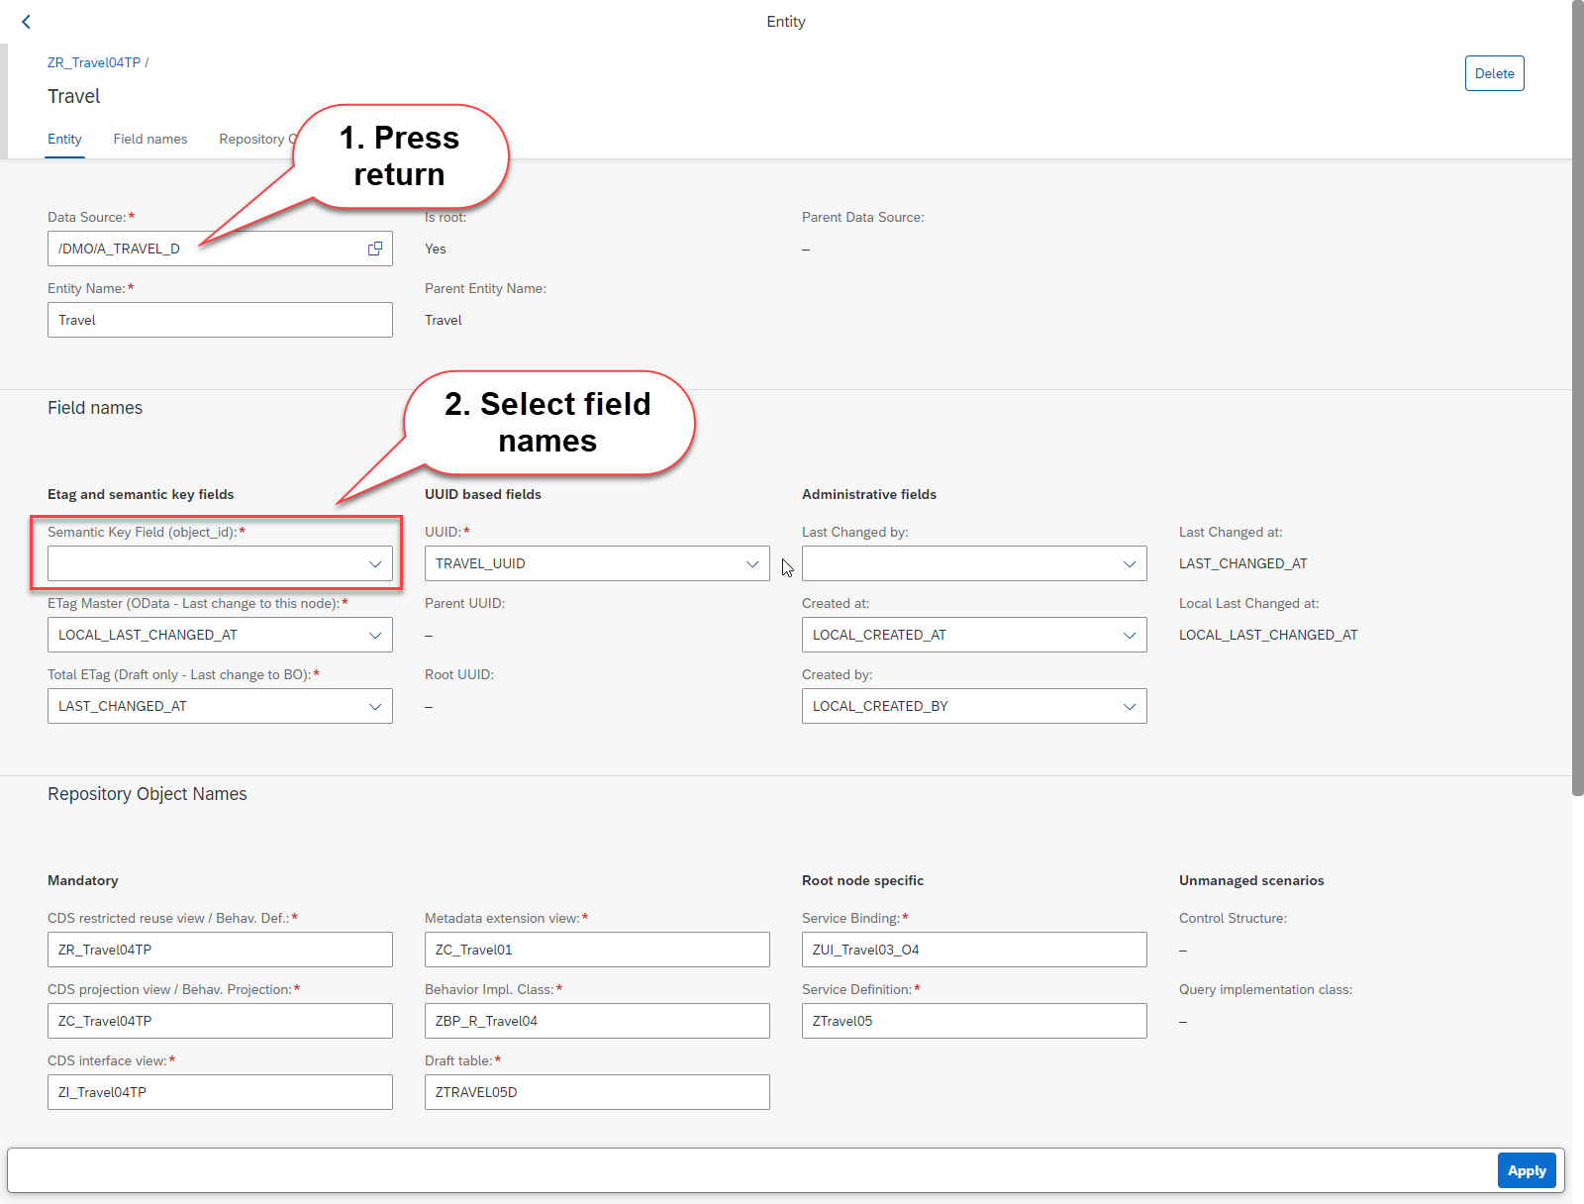1584x1204 pixels.
Task: Open ETag Master LOCAL_LAST_CHANGED_AT dropdown arrow
Action: coord(375,635)
